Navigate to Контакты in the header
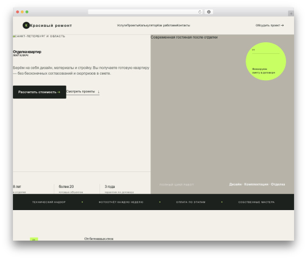Viewport: 307px width, 259px height. [x=183, y=25]
